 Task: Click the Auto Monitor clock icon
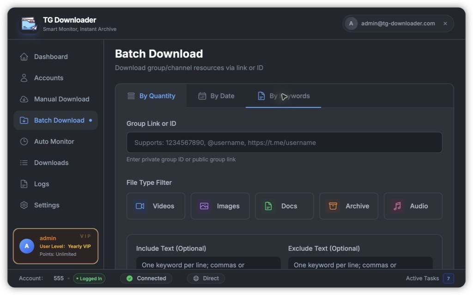pyautogui.click(x=24, y=142)
